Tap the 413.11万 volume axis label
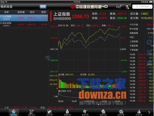The image size is (154, 116). coord(53,76)
